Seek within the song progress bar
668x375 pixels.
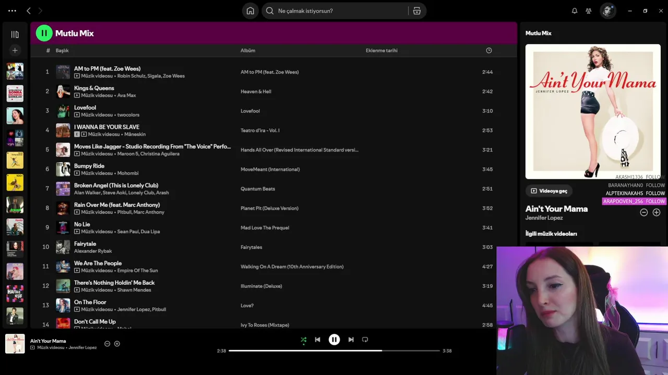[334, 351]
